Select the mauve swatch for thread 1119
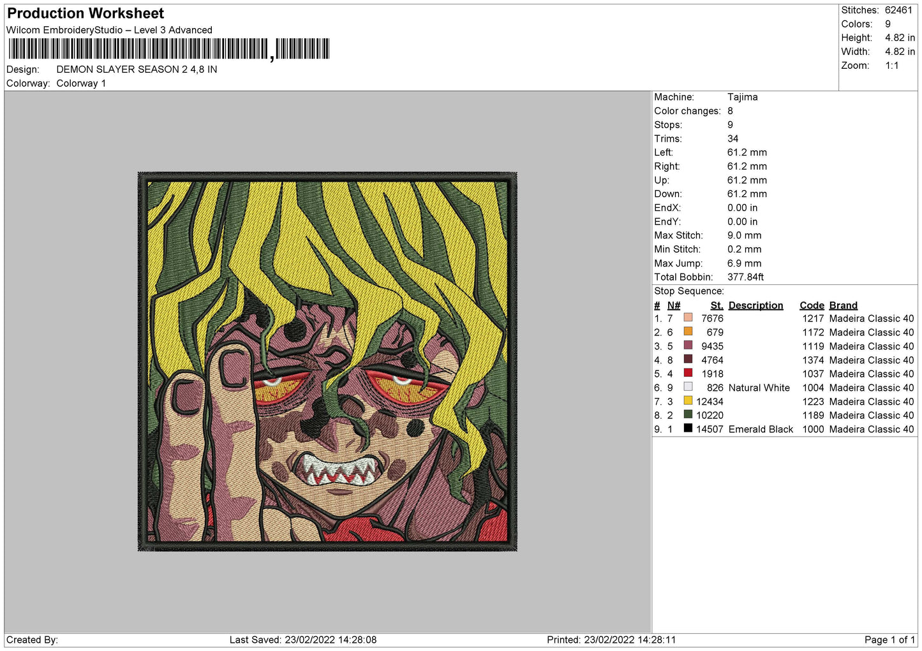The height and width of the screenshot is (651, 922). (x=688, y=346)
